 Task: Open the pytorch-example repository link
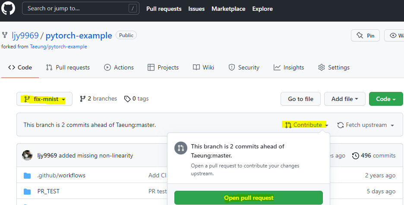pyautogui.click(x=79, y=35)
